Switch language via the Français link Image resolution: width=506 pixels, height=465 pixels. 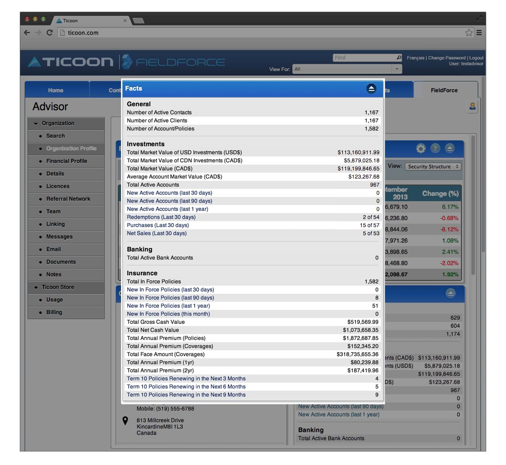click(415, 58)
